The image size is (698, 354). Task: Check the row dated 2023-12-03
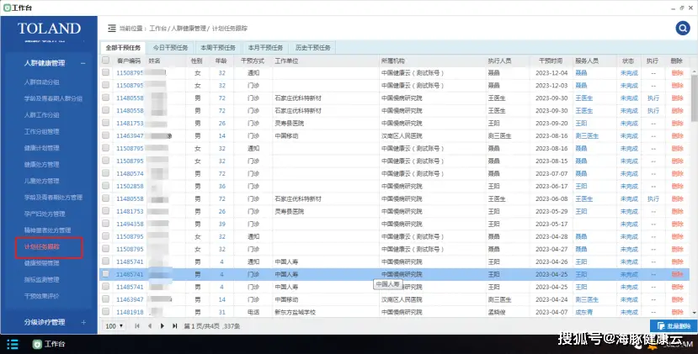(105, 85)
